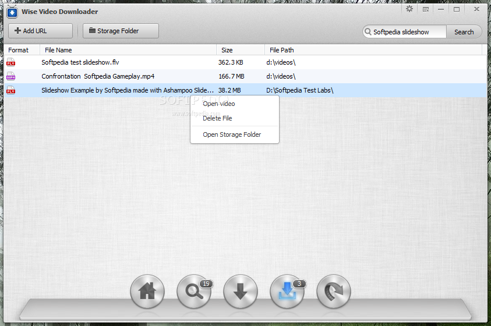This screenshot has height=326, width=491.
Task: Go to the Home dock button
Action: tap(147, 292)
